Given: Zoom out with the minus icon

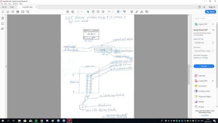Looking at the screenshot, I should [98, 12].
